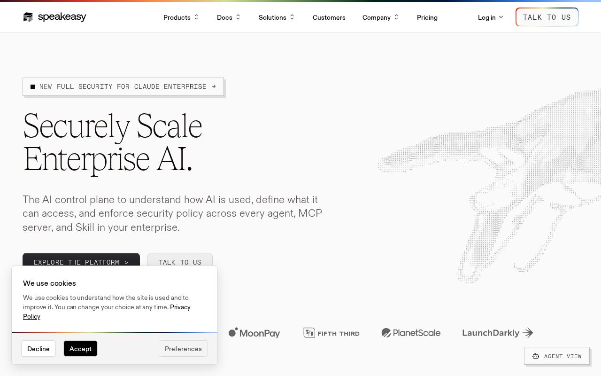The width and height of the screenshot is (601, 376).
Task: Open the Log in dropdown arrow
Action: pos(501,17)
